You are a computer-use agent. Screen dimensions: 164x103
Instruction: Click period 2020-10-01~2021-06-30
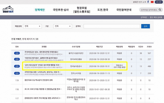[x=99, y=89]
